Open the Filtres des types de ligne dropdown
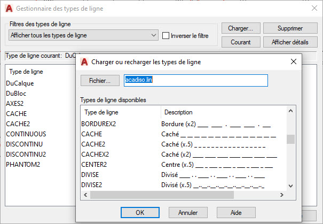The width and height of the screenshot is (323, 224). click(x=83, y=35)
